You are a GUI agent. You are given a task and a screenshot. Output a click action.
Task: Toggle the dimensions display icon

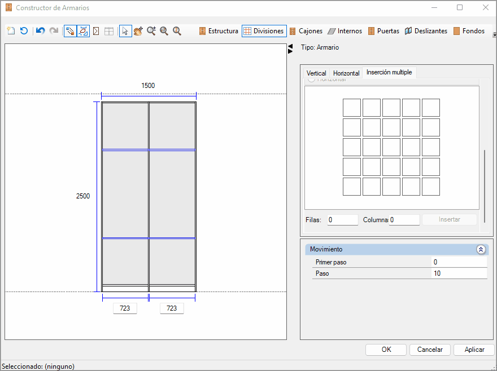(x=83, y=30)
